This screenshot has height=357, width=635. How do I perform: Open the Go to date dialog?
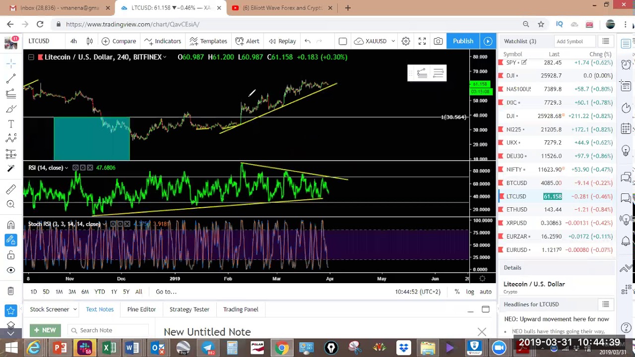[166, 292]
